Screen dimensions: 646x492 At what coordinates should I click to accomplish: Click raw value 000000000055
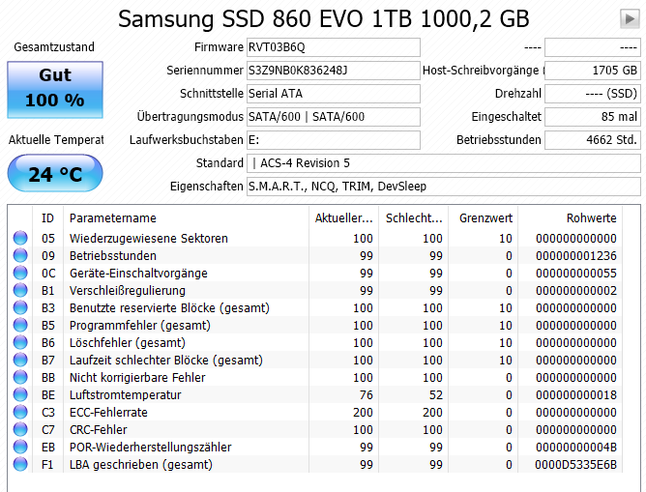coord(576,274)
